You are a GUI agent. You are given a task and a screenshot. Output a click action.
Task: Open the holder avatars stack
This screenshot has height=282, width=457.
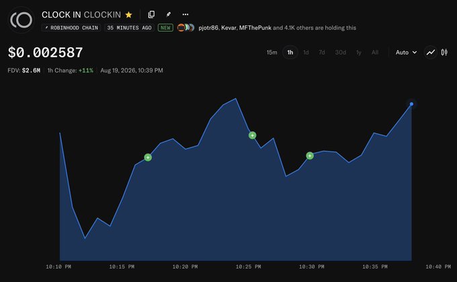[x=185, y=28]
